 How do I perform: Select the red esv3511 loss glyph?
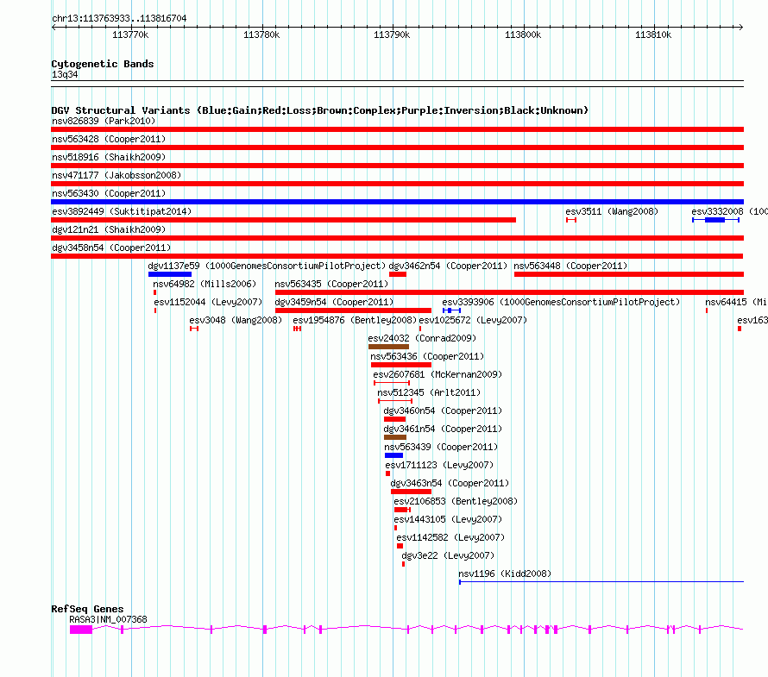tap(571, 220)
